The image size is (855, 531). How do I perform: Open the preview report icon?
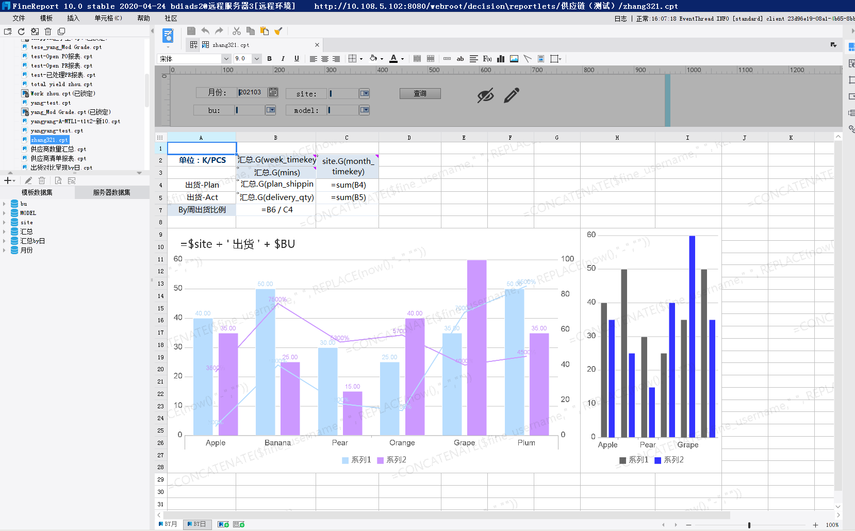(x=168, y=36)
